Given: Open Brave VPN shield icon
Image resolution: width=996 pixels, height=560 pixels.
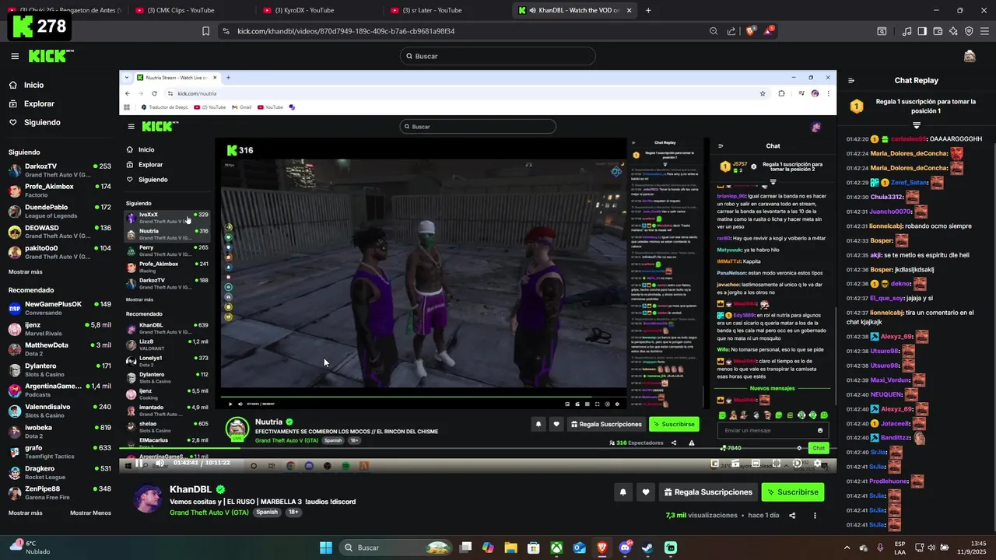Looking at the screenshot, I should click(969, 31).
